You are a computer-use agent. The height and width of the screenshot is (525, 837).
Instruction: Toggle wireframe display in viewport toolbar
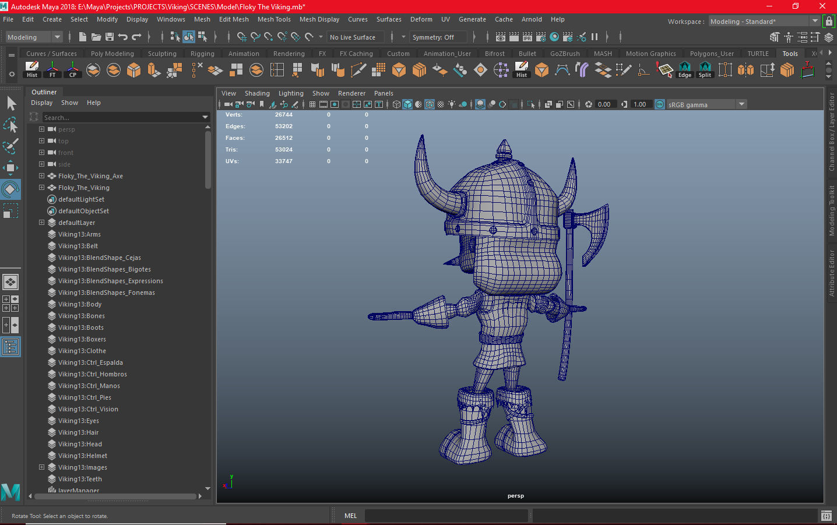coord(396,104)
